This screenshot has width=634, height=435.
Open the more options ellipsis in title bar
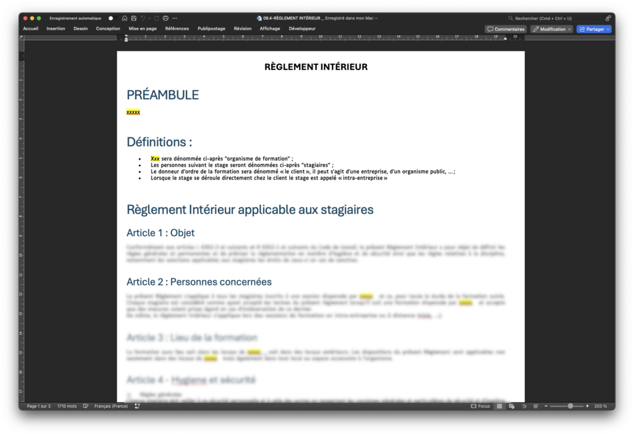pos(175,19)
